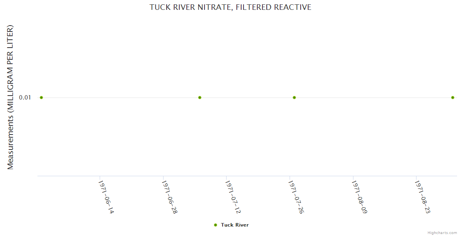Select data point between 1971-06-28 and 1971-07-12
Viewport: 461px width, 236px height.
[x=200, y=97]
